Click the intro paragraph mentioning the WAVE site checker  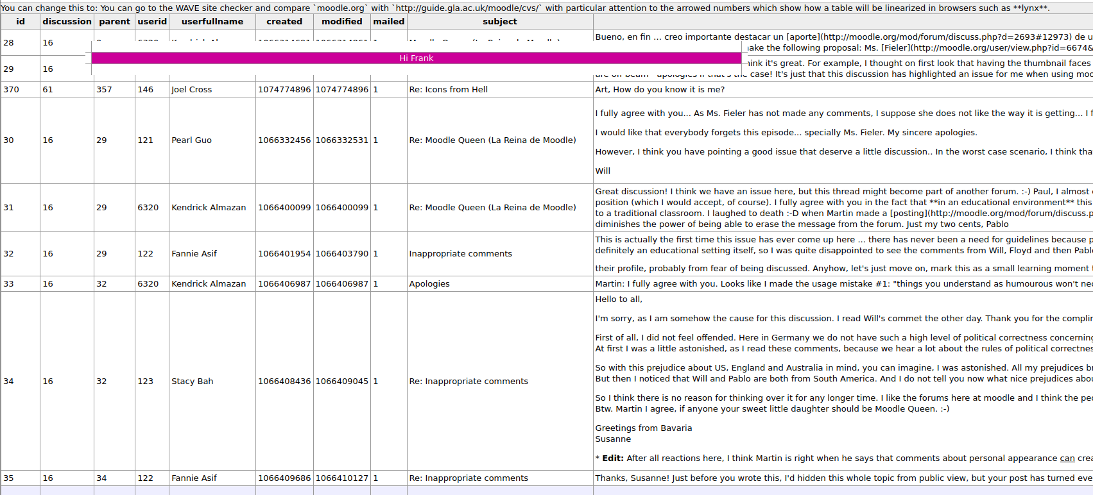click(x=525, y=8)
